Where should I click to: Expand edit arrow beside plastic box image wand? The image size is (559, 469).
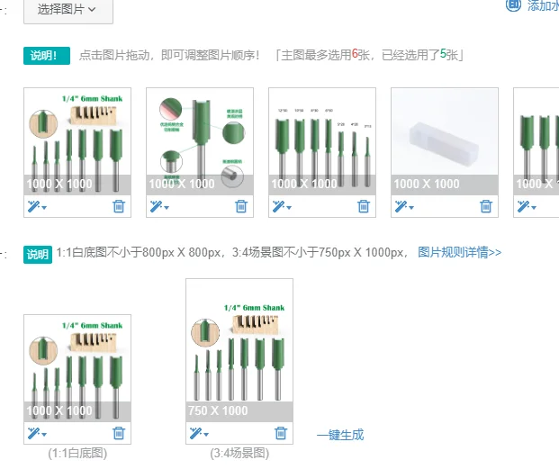411,207
